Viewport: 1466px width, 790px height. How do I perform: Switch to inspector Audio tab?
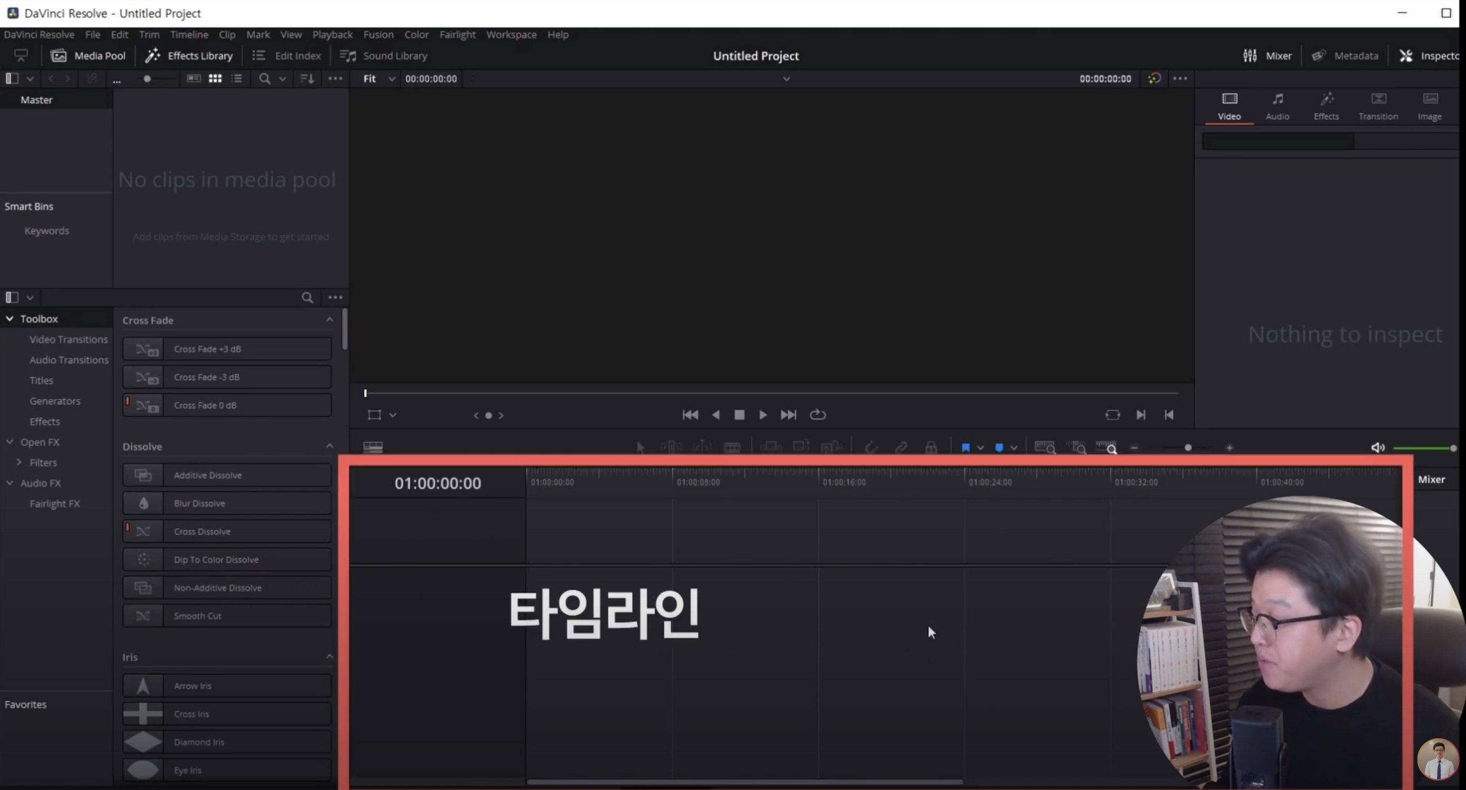[1277, 106]
